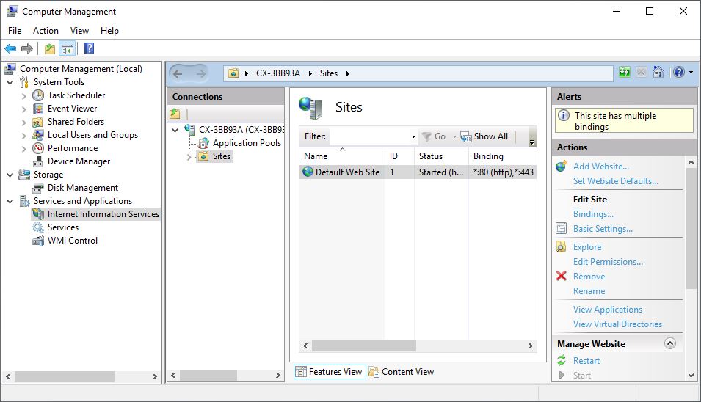
Task: Click the IIS address bar refresh icon
Action: (x=625, y=72)
